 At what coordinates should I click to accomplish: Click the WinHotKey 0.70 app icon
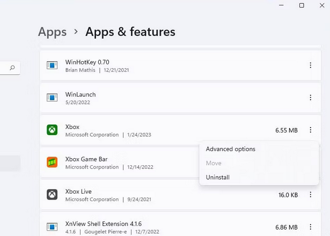tap(52, 65)
